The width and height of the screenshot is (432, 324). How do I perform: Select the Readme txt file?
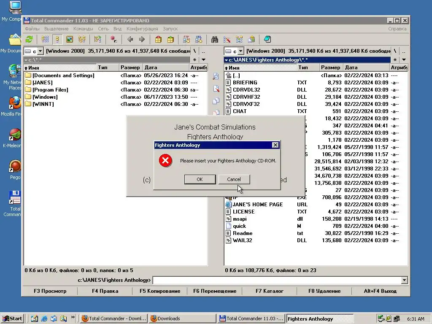click(x=316, y=233)
